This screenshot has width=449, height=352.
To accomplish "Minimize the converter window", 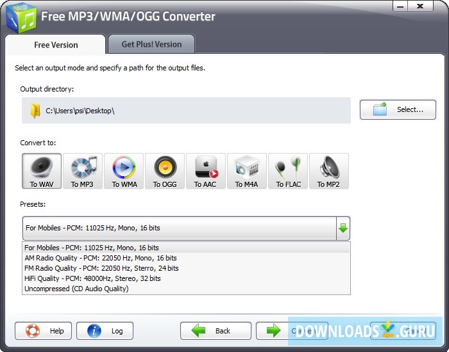I will [400, 6].
